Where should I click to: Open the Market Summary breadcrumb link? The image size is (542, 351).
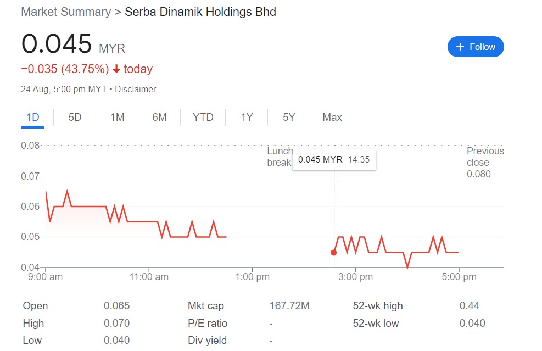tap(66, 12)
